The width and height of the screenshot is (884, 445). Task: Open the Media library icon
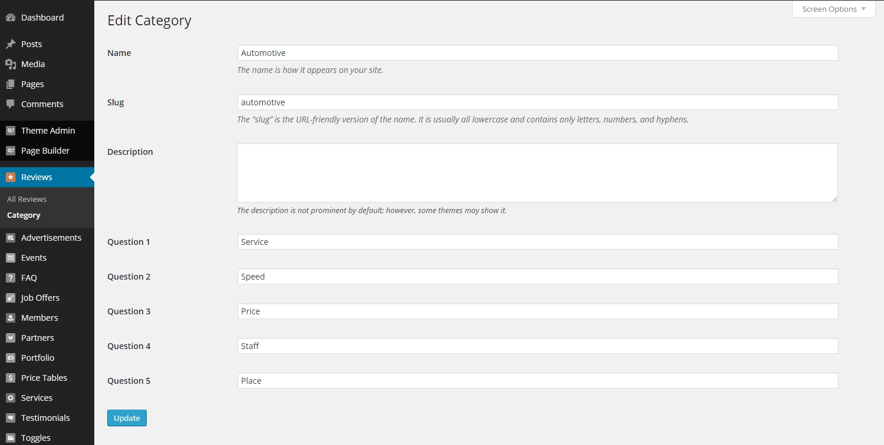click(11, 64)
